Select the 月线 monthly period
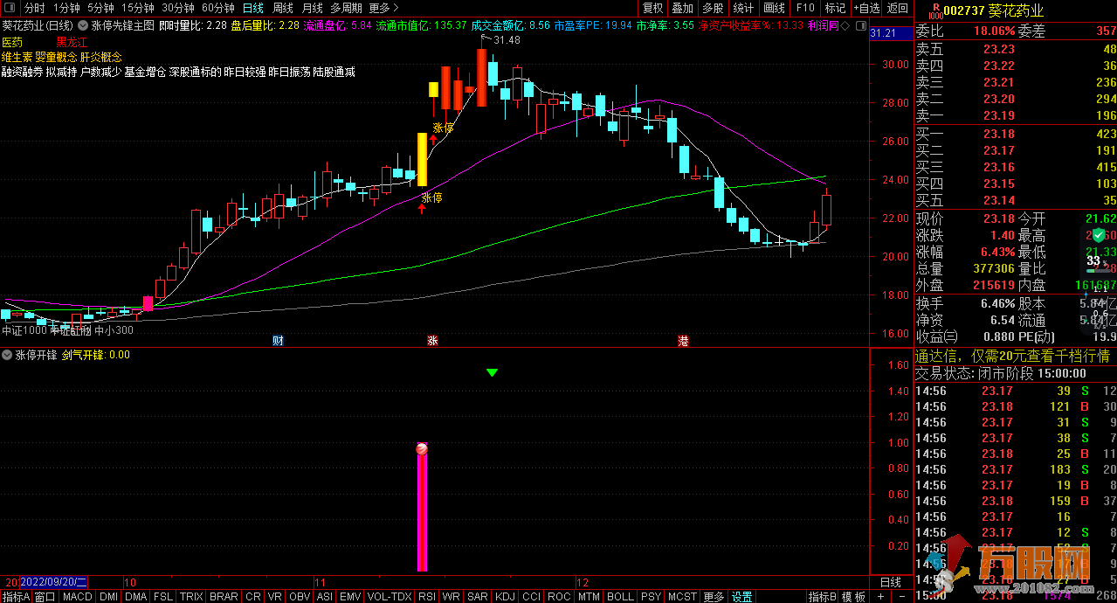The height and width of the screenshot is (603, 1117). click(312, 8)
